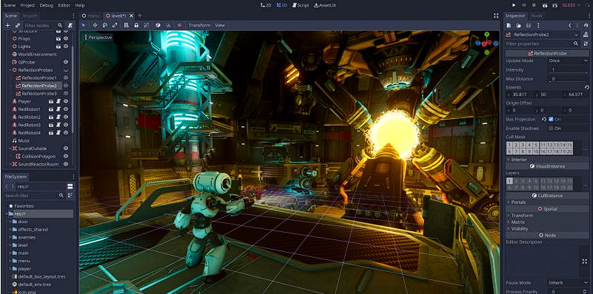This screenshot has height=294, width=593.
Task: Click the Perspective viewport button
Action: [x=98, y=38]
